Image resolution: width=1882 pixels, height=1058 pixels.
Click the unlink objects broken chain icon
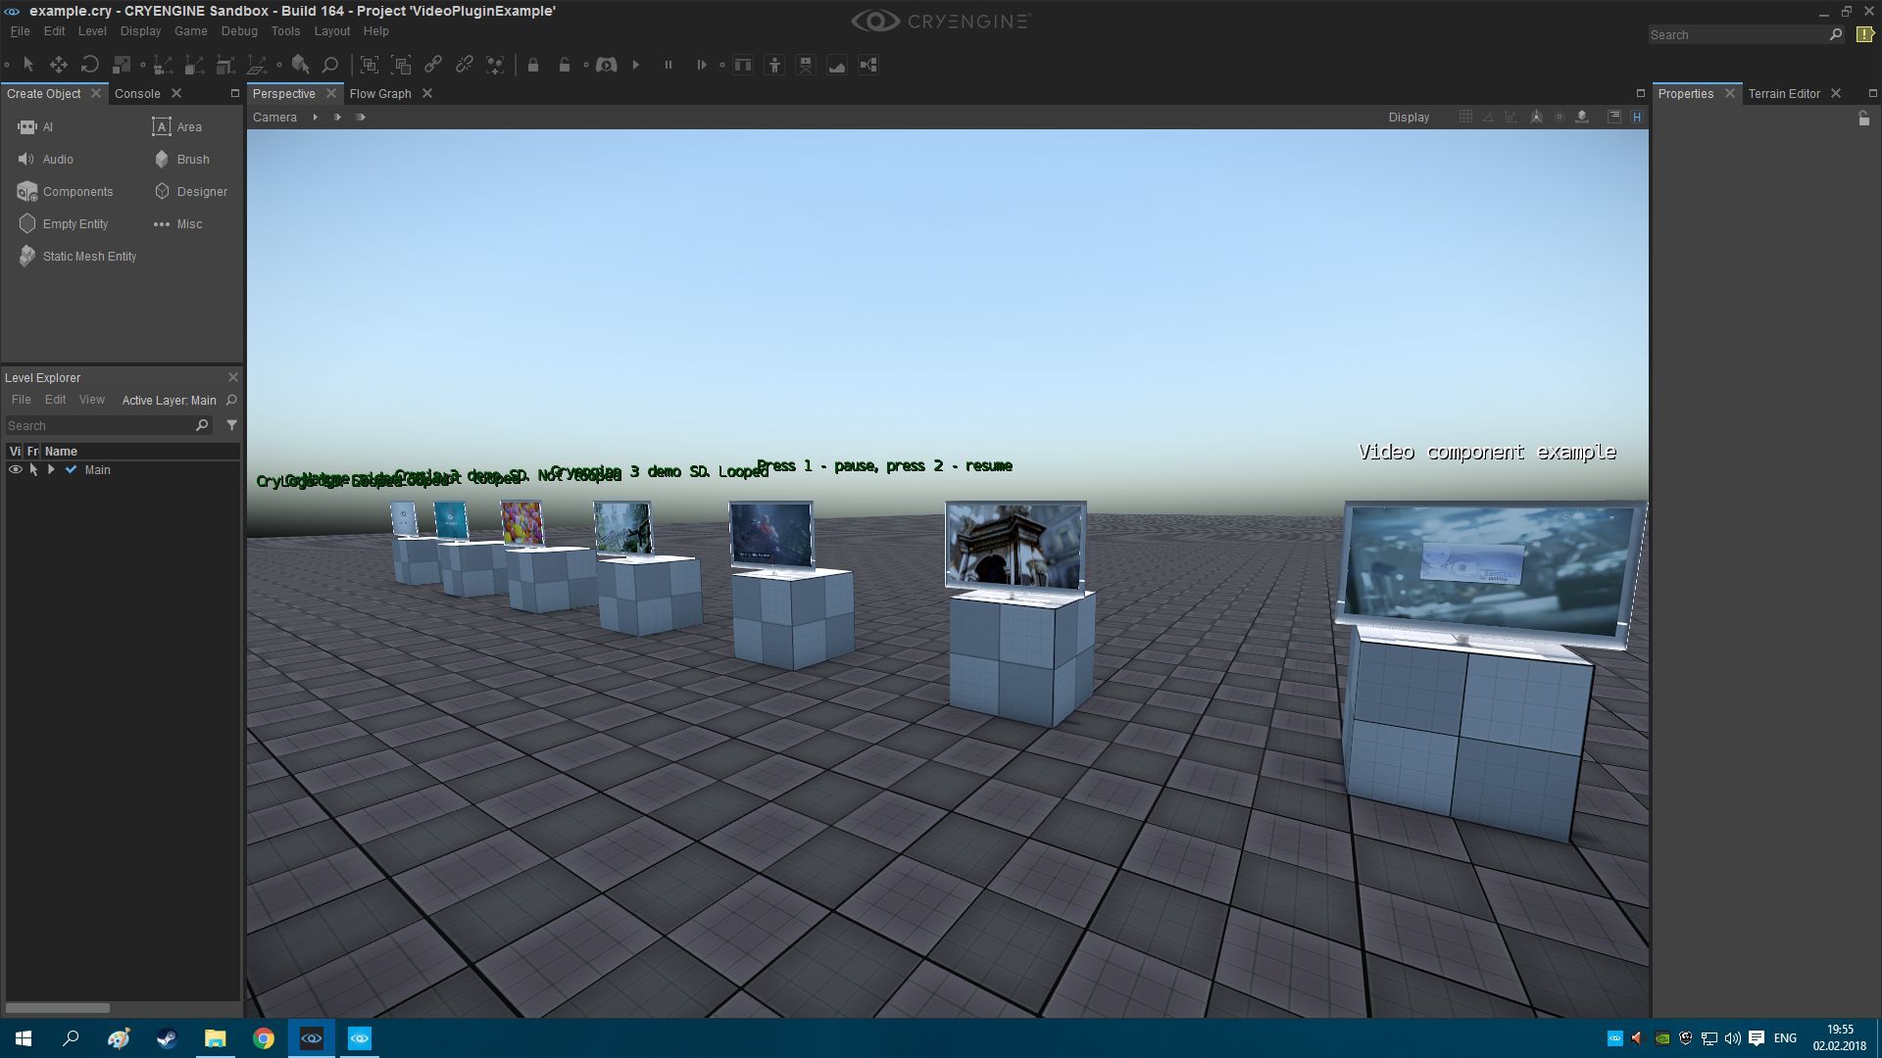tap(464, 65)
